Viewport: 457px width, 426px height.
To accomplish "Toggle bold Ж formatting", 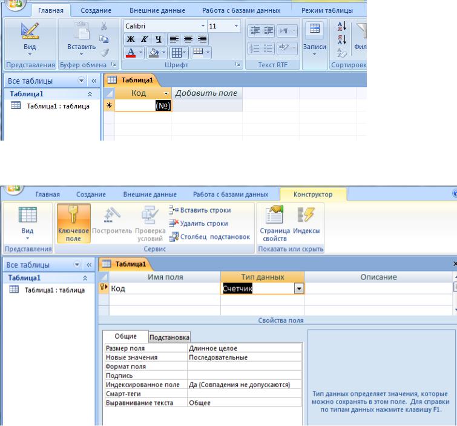I will [131, 39].
